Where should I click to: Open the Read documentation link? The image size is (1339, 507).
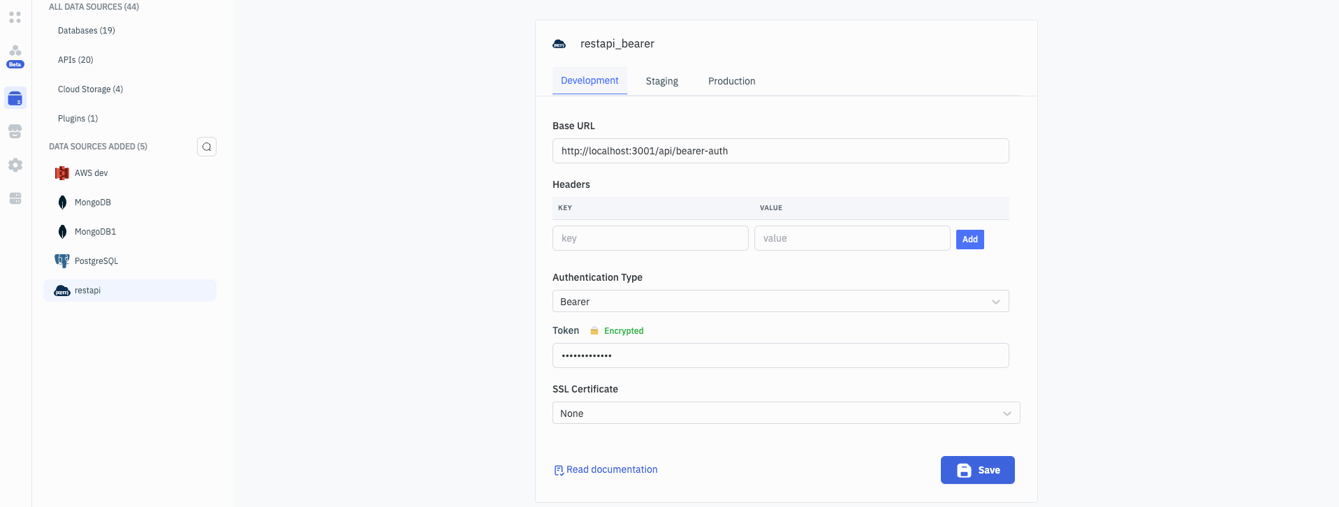point(611,470)
